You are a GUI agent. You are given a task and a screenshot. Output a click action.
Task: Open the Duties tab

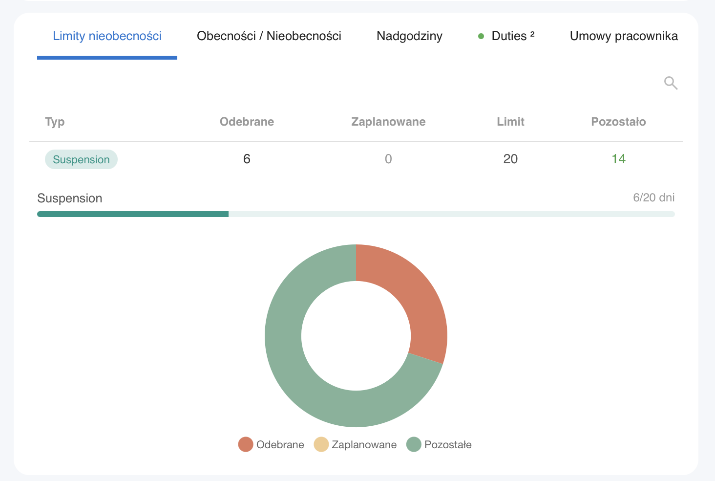(513, 36)
